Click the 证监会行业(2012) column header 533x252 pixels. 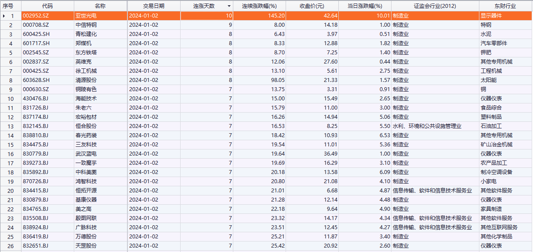point(435,6)
